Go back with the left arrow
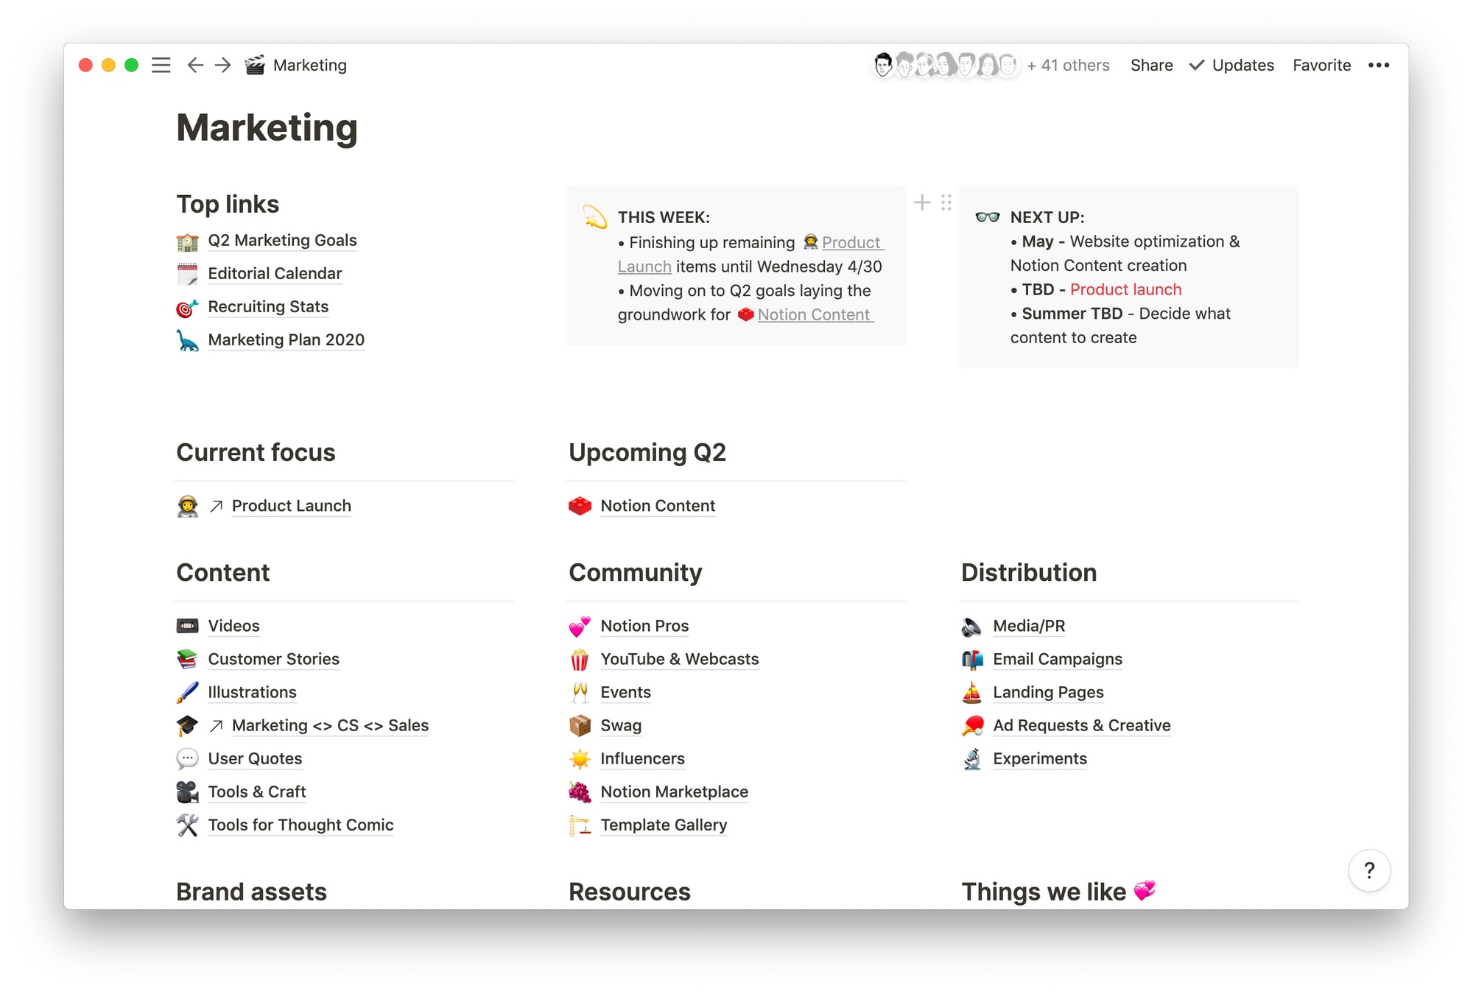 [195, 65]
